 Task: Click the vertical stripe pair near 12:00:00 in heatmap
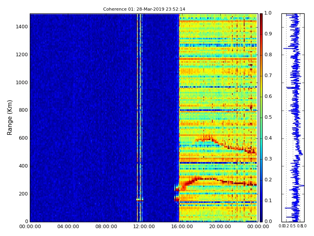tap(139, 118)
